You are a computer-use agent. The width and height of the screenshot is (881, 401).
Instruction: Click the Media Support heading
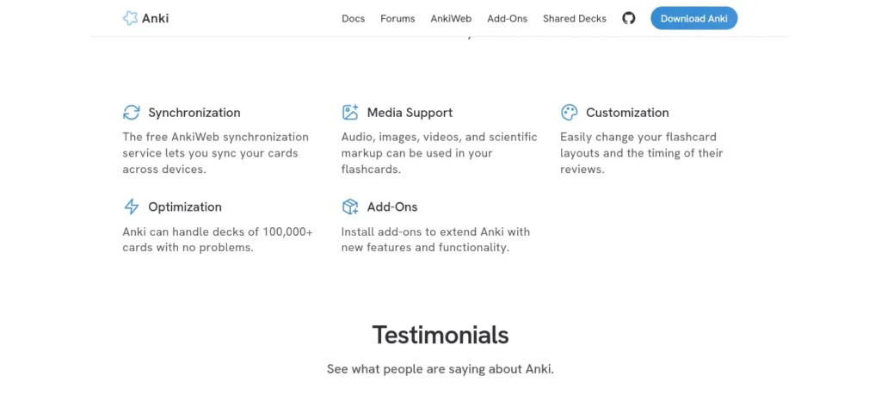tap(410, 113)
